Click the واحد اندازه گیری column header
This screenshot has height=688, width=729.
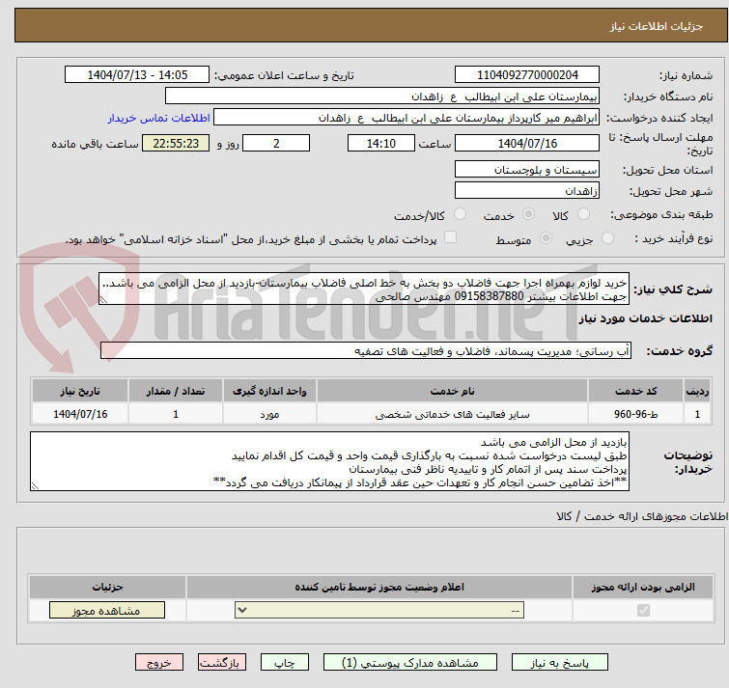(269, 391)
